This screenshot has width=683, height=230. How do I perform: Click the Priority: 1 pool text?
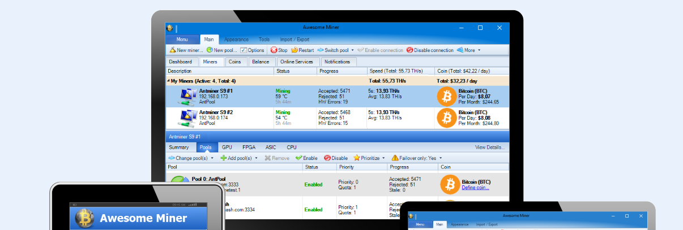(348, 207)
